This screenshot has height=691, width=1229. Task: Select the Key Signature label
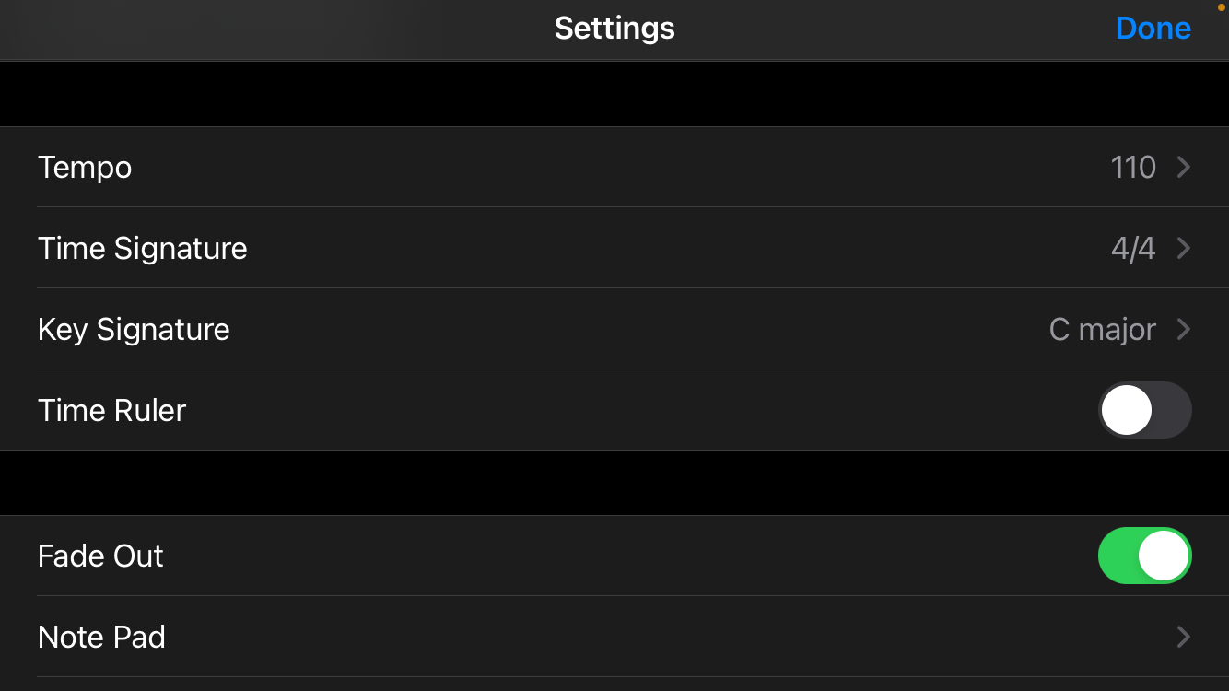click(x=134, y=330)
